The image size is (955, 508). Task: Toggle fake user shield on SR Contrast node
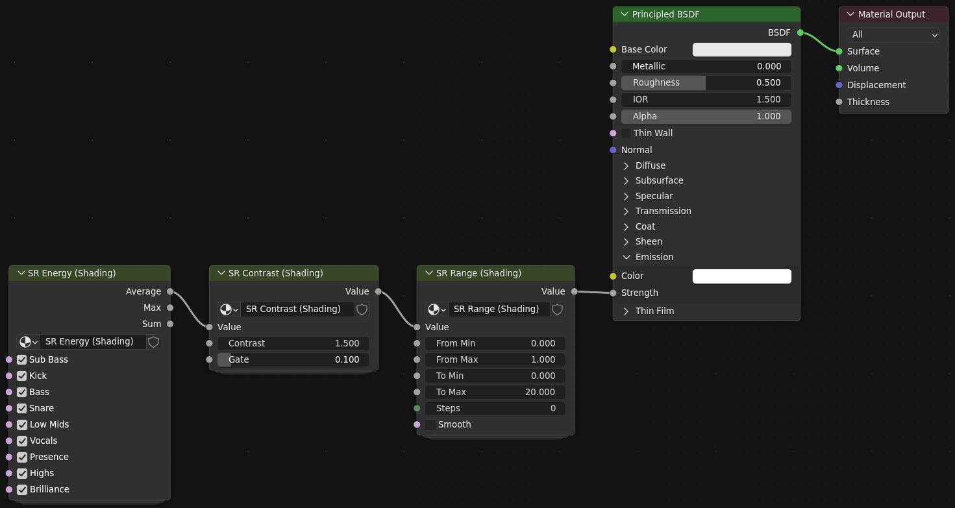click(x=362, y=309)
